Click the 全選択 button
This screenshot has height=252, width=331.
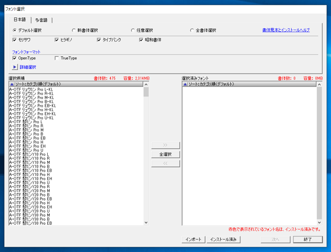(165, 155)
